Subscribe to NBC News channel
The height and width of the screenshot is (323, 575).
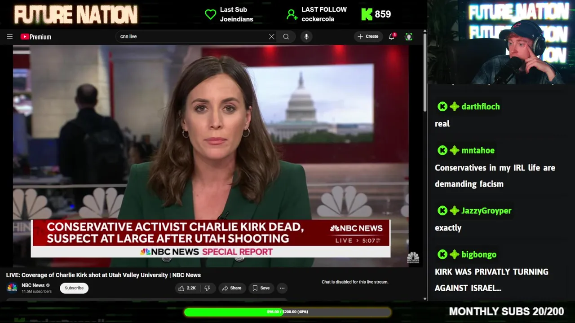(74, 288)
